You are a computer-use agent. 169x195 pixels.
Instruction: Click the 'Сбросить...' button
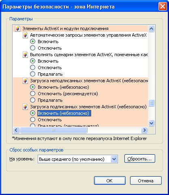[140, 159]
